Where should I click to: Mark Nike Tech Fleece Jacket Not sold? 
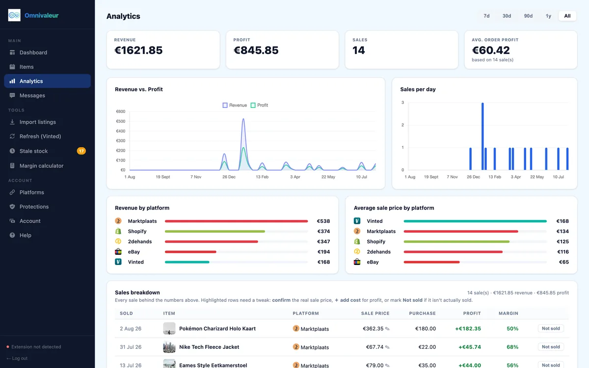(551, 347)
